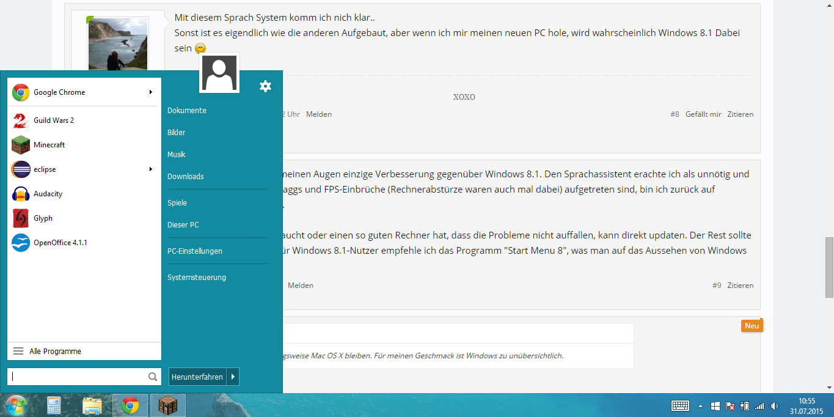The height and width of the screenshot is (417, 834).
Task: Click the XOXO signature text
Action: (x=464, y=97)
